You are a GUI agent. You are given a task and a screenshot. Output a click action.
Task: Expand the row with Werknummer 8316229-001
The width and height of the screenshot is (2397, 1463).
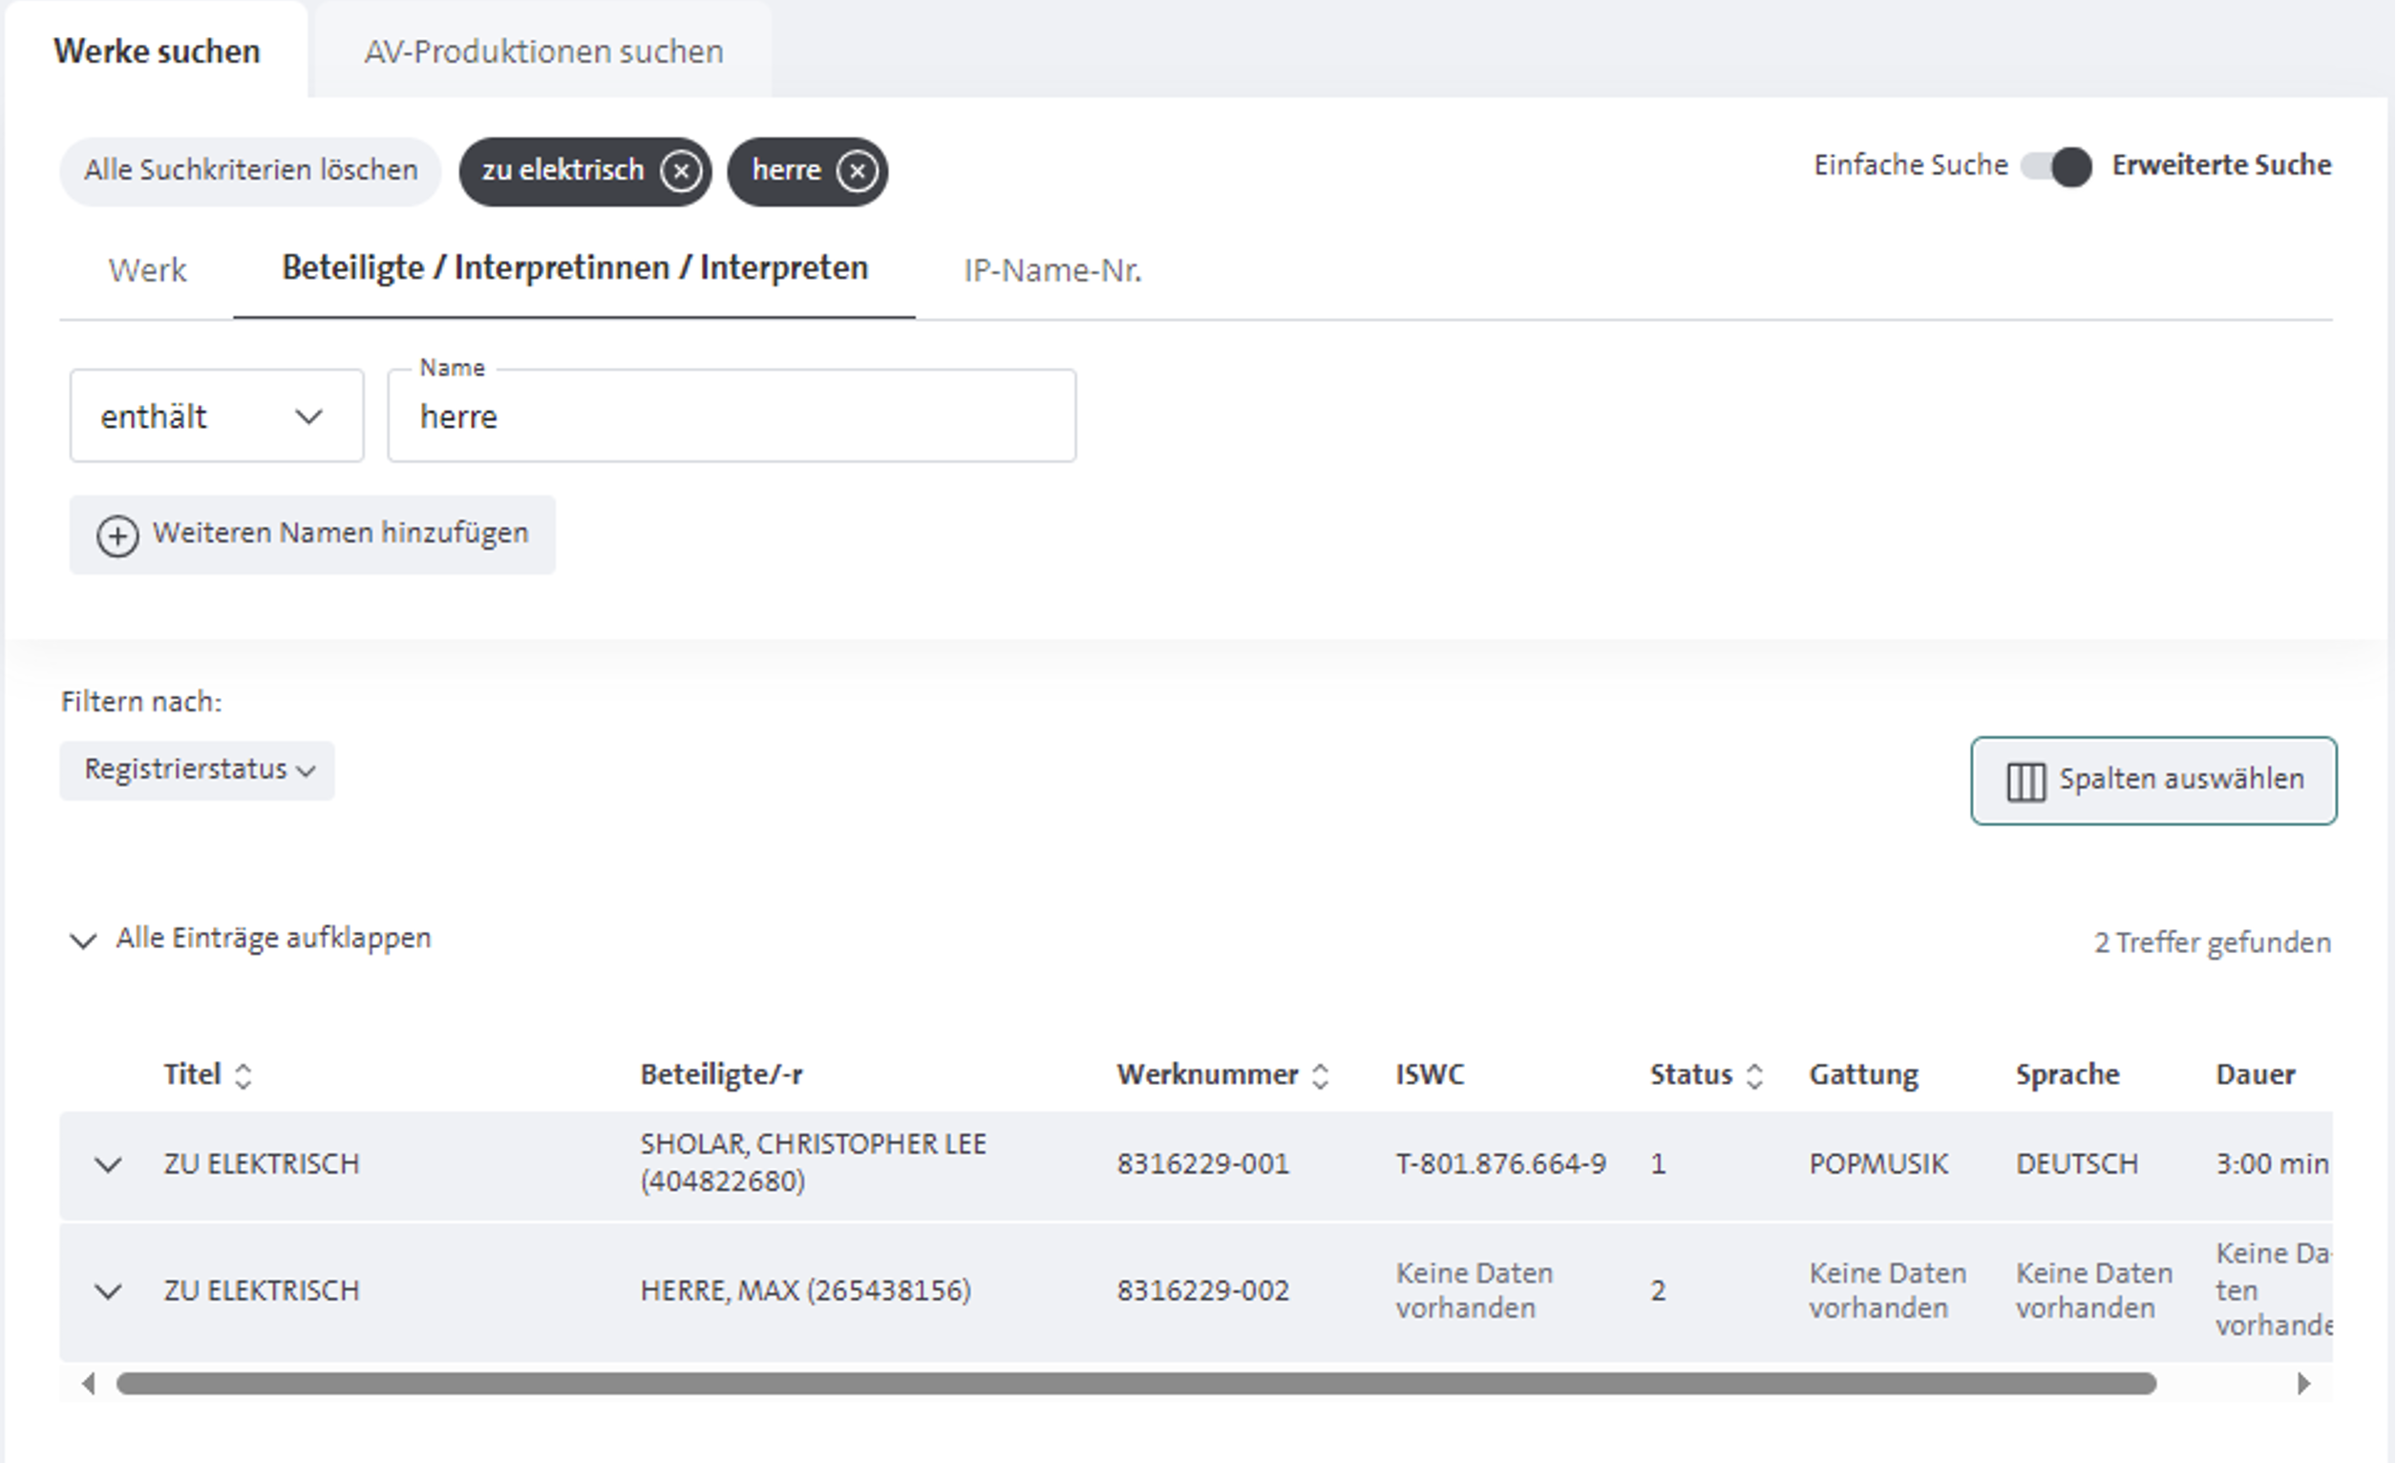(108, 1164)
